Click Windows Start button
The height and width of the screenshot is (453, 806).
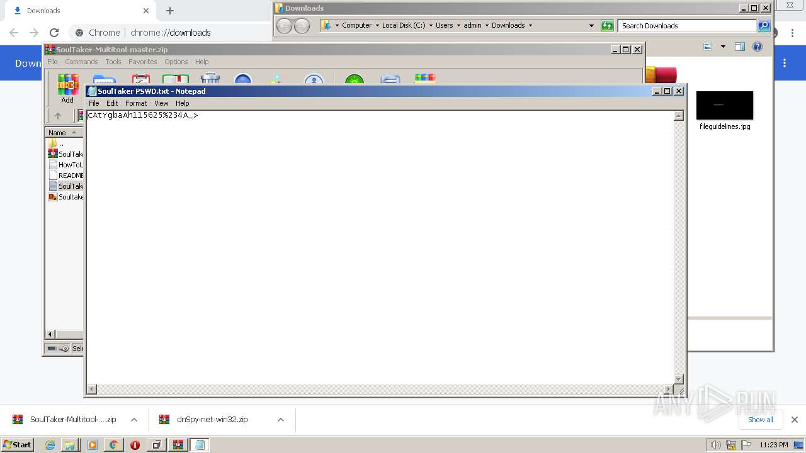point(18,444)
